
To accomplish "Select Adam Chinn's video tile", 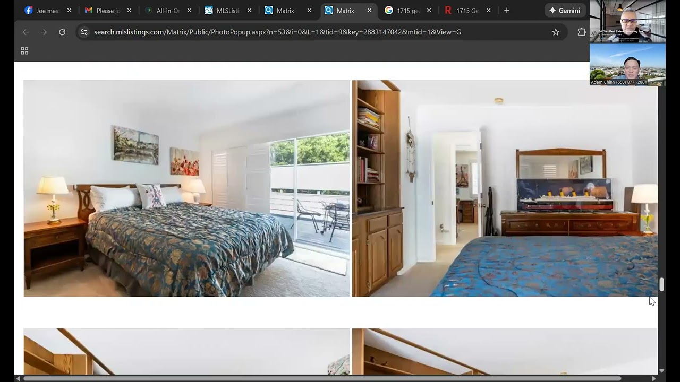I will pyautogui.click(x=627, y=64).
